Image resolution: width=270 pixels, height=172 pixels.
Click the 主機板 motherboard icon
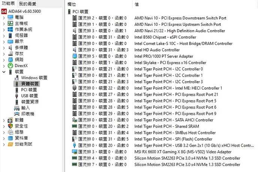pyautogui.click(x=10, y=23)
